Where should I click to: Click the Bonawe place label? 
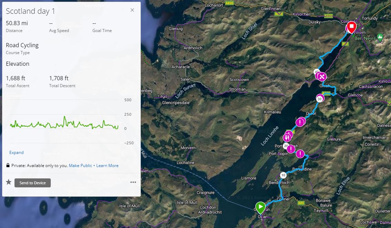[323, 200]
